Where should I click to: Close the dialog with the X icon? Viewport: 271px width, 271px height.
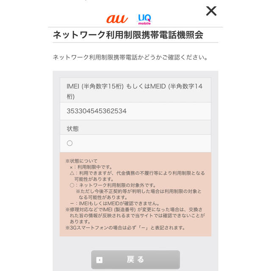[x=211, y=11]
